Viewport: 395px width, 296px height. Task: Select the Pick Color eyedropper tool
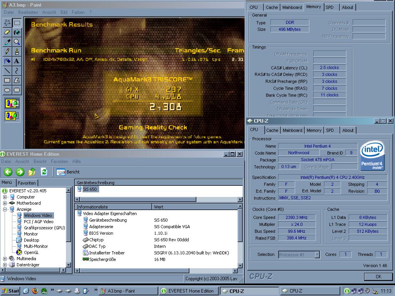coord(7,42)
